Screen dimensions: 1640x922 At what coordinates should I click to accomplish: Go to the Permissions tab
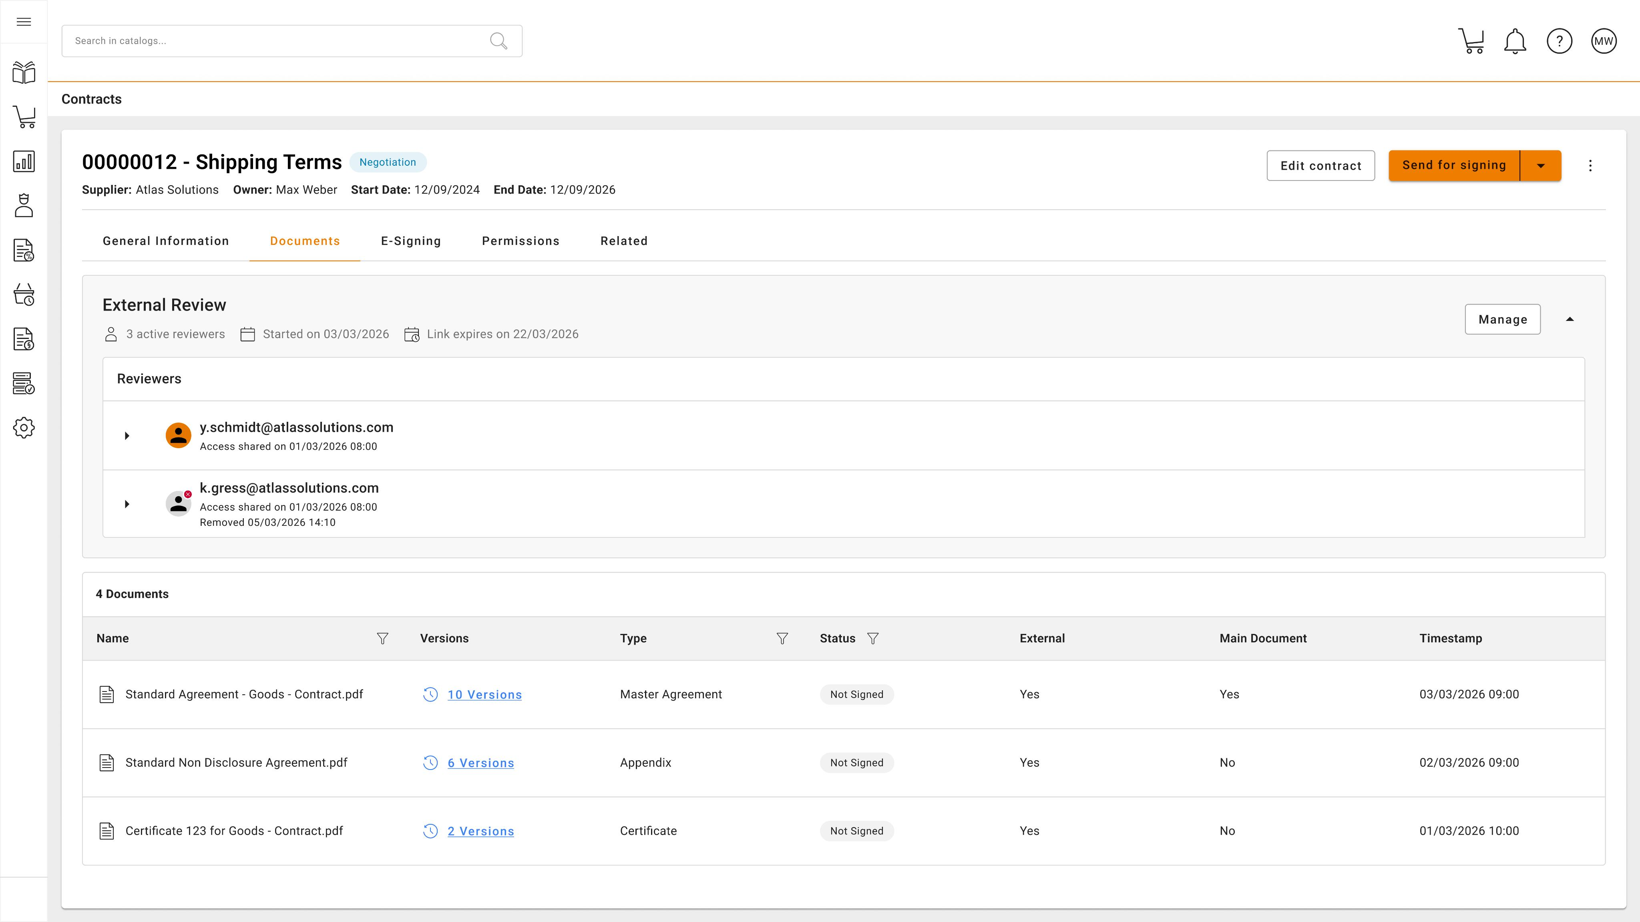click(x=521, y=241)
